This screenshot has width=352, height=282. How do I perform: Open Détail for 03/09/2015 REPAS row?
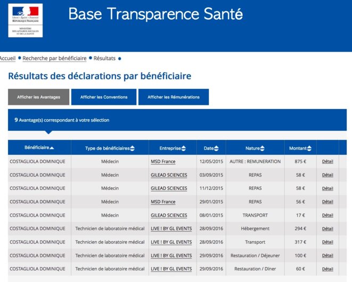[328, 175]
